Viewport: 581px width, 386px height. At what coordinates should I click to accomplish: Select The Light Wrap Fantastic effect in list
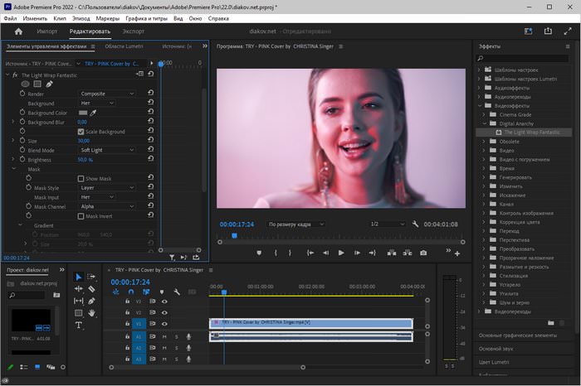531,133
